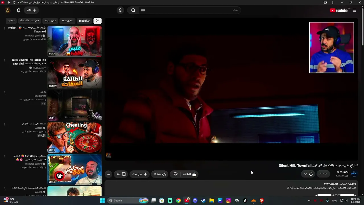
Task: Open TikTok from the taskbar
Action: [245, 200]
